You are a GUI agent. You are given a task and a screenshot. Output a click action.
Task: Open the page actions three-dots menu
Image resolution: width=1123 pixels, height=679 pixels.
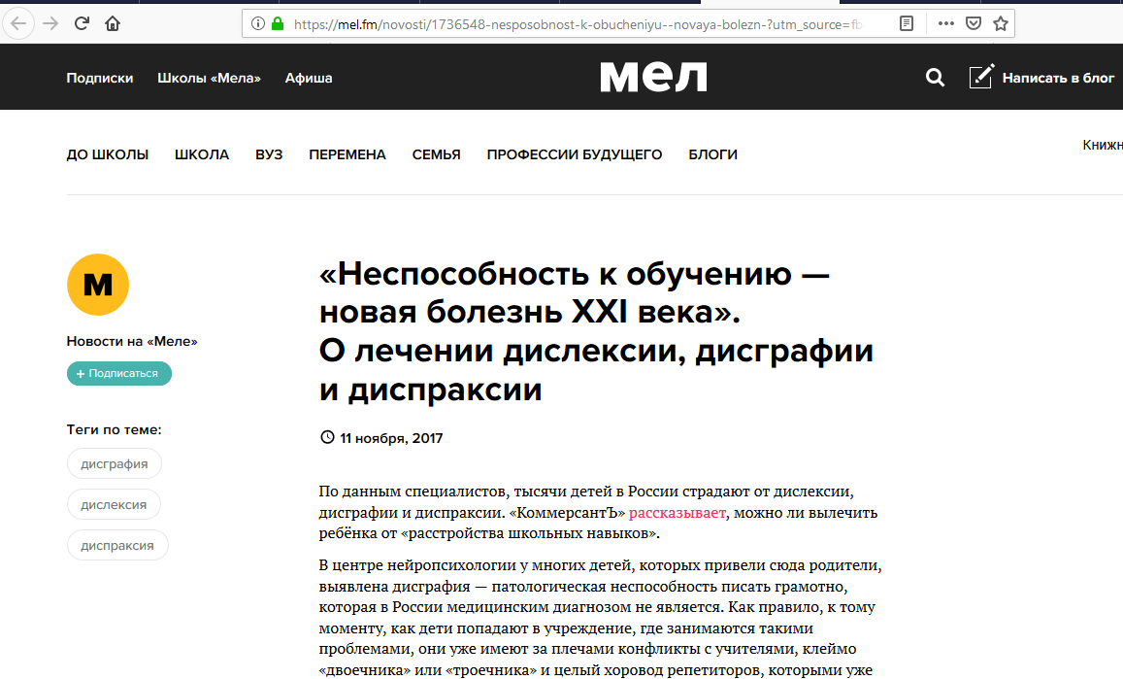pyautogui.click(x=947, y=23)
